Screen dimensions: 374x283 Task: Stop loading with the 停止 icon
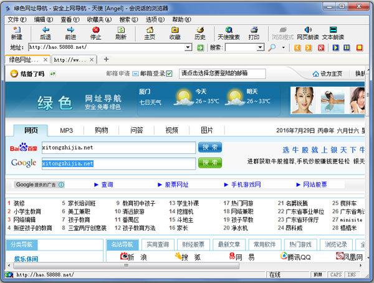coord(96,33)
